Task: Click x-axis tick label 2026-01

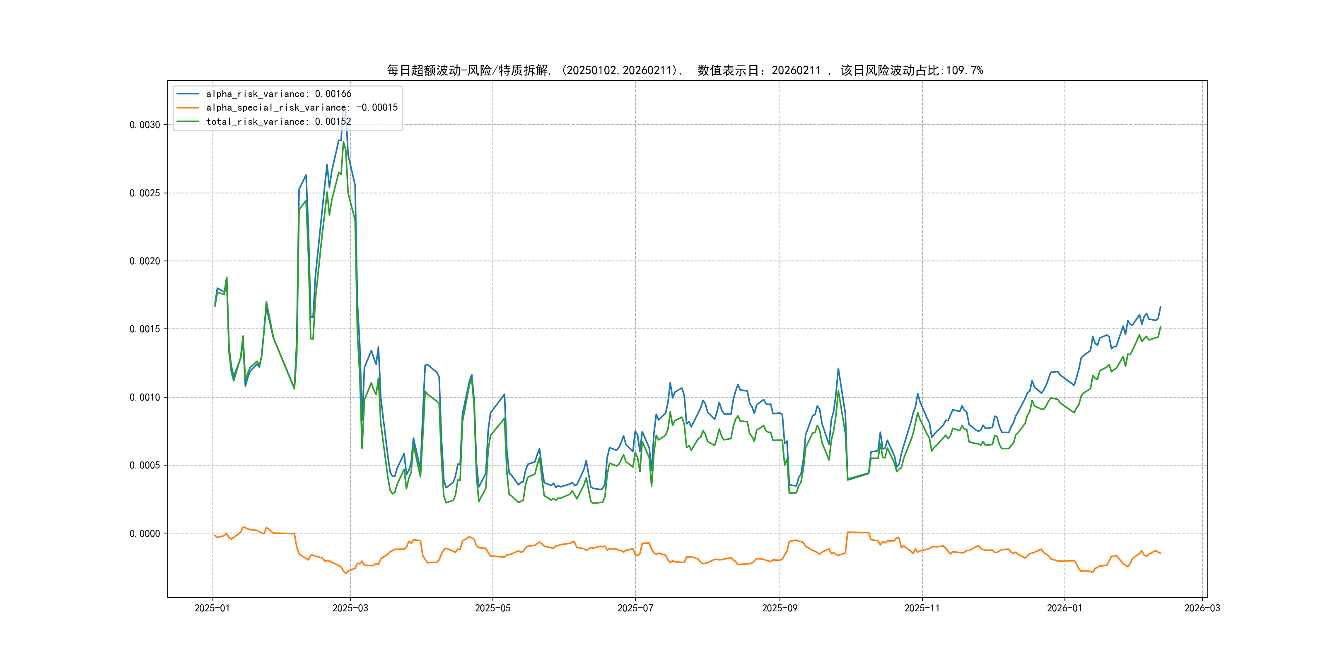Action: click(x=1064, y=608)
